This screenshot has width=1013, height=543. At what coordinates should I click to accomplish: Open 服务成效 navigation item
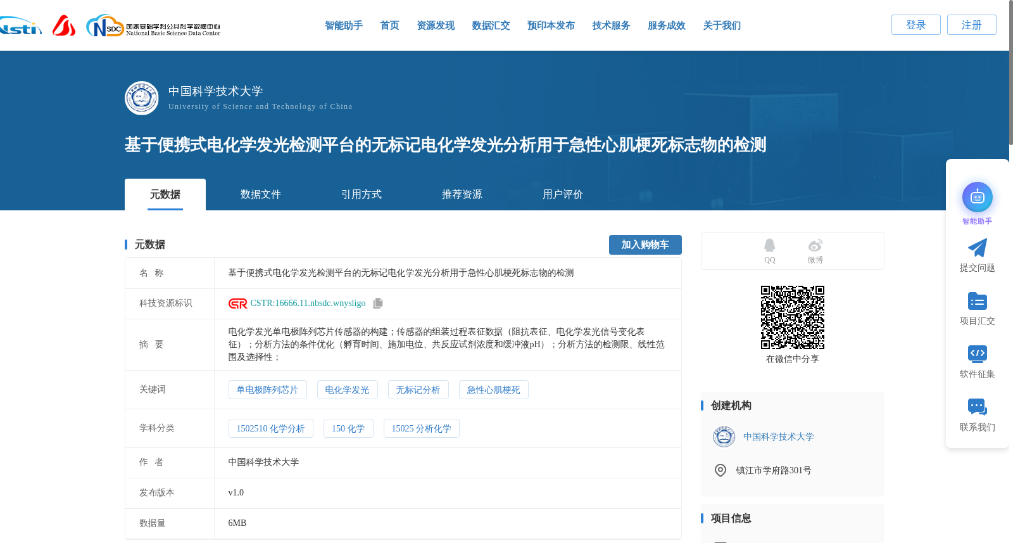pyautogui.click(x=667, y=25)
